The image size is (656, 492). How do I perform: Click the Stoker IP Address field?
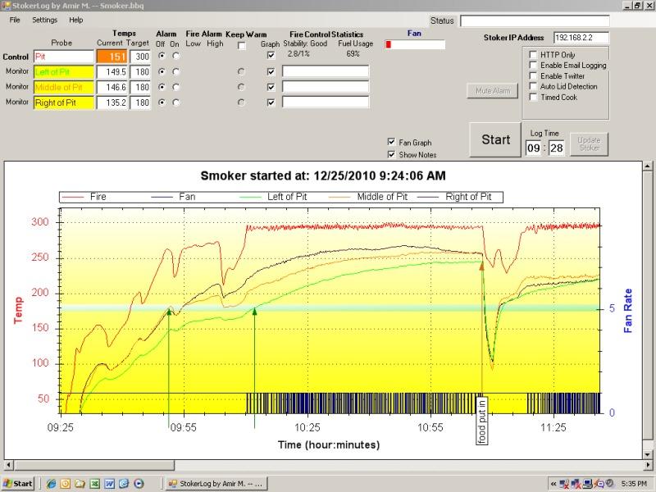point(581,38)
